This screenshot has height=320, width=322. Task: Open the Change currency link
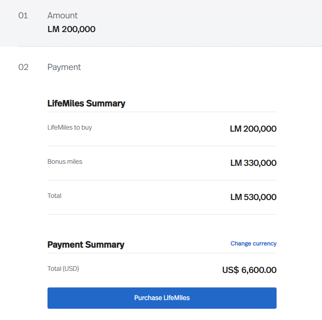(253, 243)
